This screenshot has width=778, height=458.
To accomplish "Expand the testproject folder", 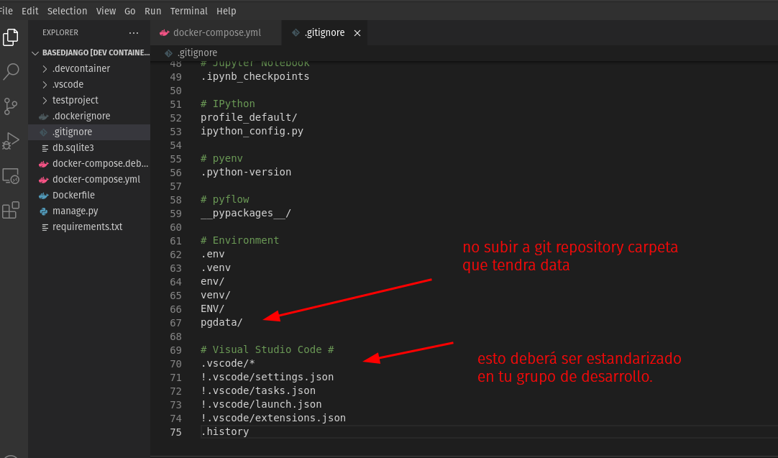I will click(x=45, y=100).
